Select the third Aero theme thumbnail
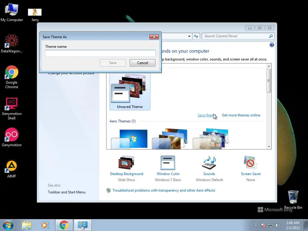308x231 pixels. (x=211, y=139)
